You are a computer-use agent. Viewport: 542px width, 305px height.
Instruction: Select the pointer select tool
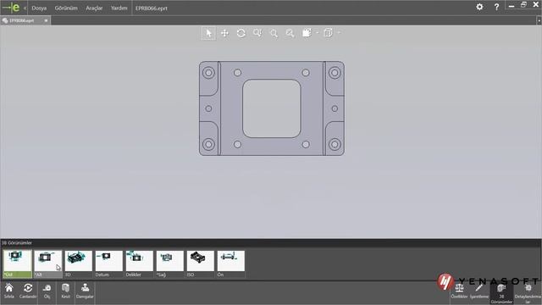[x=208, y=33]
